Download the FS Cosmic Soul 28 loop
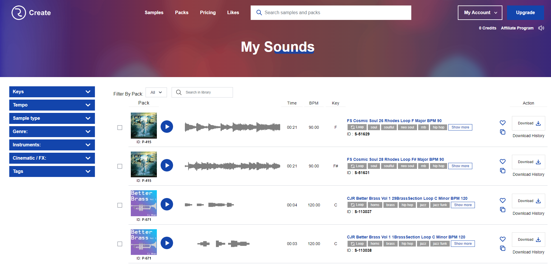The width and height of the screenshot is (551, 265). pos(528,162)
